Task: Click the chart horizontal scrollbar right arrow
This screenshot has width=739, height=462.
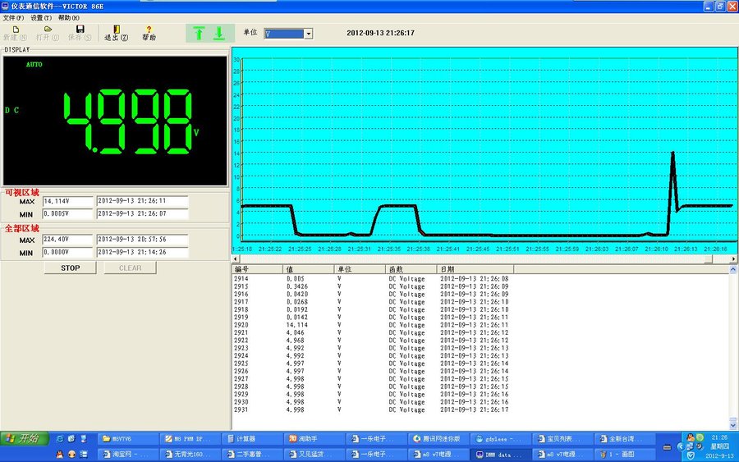Action: 732,258
